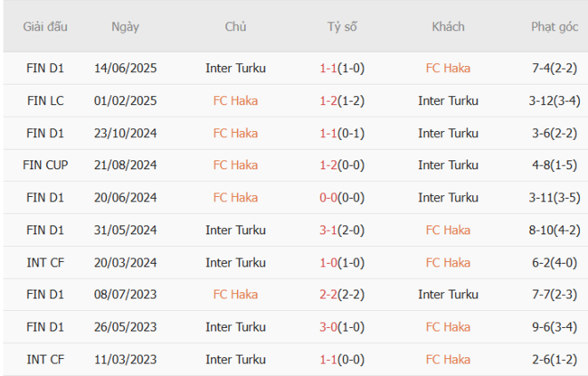Open FC Haka in the 08/07/2023 row

point(235,294)
